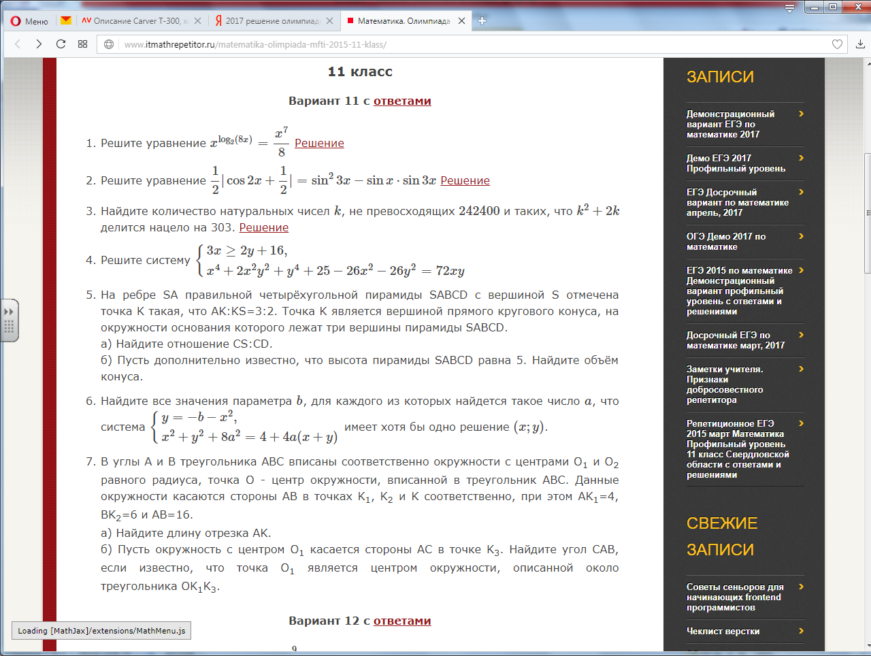Close the 2017 решение олимпиад tab
The width and height of the screenshot is (871, 656).
[x=329, y=21]
